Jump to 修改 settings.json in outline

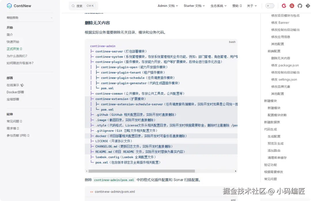point(284,79)
